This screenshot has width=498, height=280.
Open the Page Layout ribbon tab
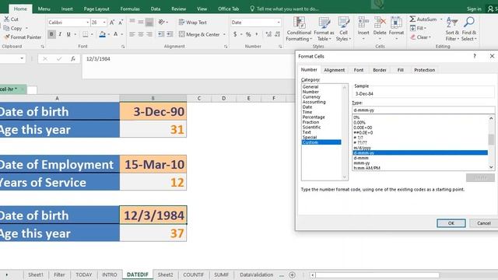click(96, 9)
